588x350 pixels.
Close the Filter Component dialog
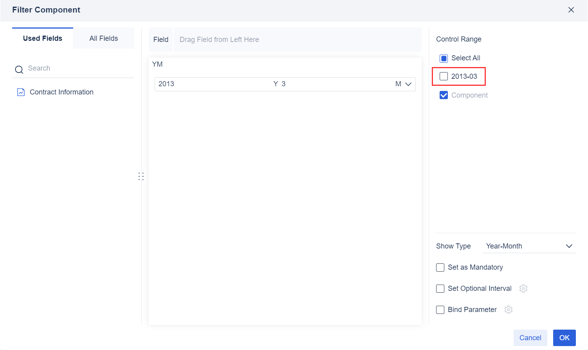571,10
